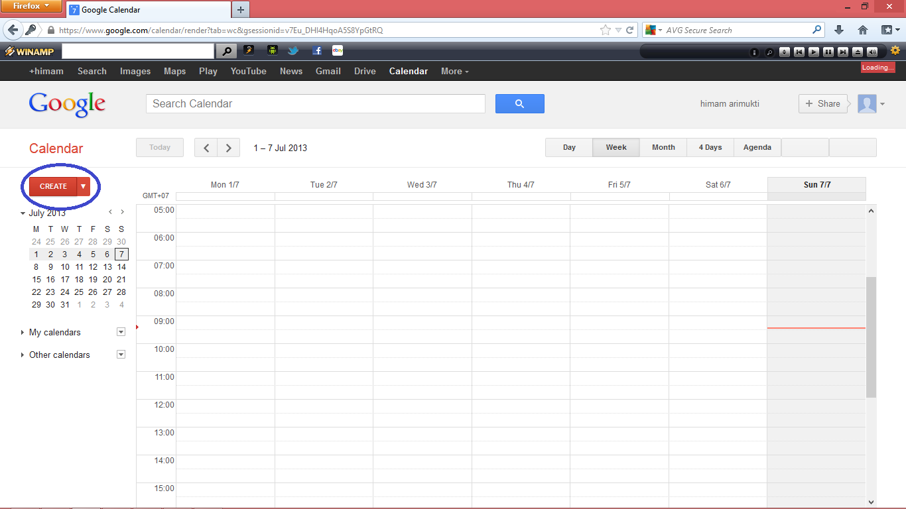Go to next week with right arrow
Screen dimensions: 906x509
229,148
